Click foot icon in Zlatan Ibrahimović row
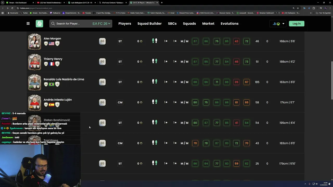 pos(155,123)
